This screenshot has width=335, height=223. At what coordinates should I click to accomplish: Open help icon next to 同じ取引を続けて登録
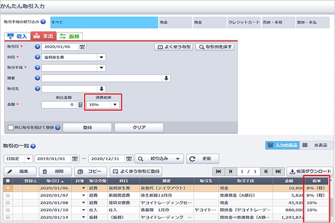[x=58, y=127]
